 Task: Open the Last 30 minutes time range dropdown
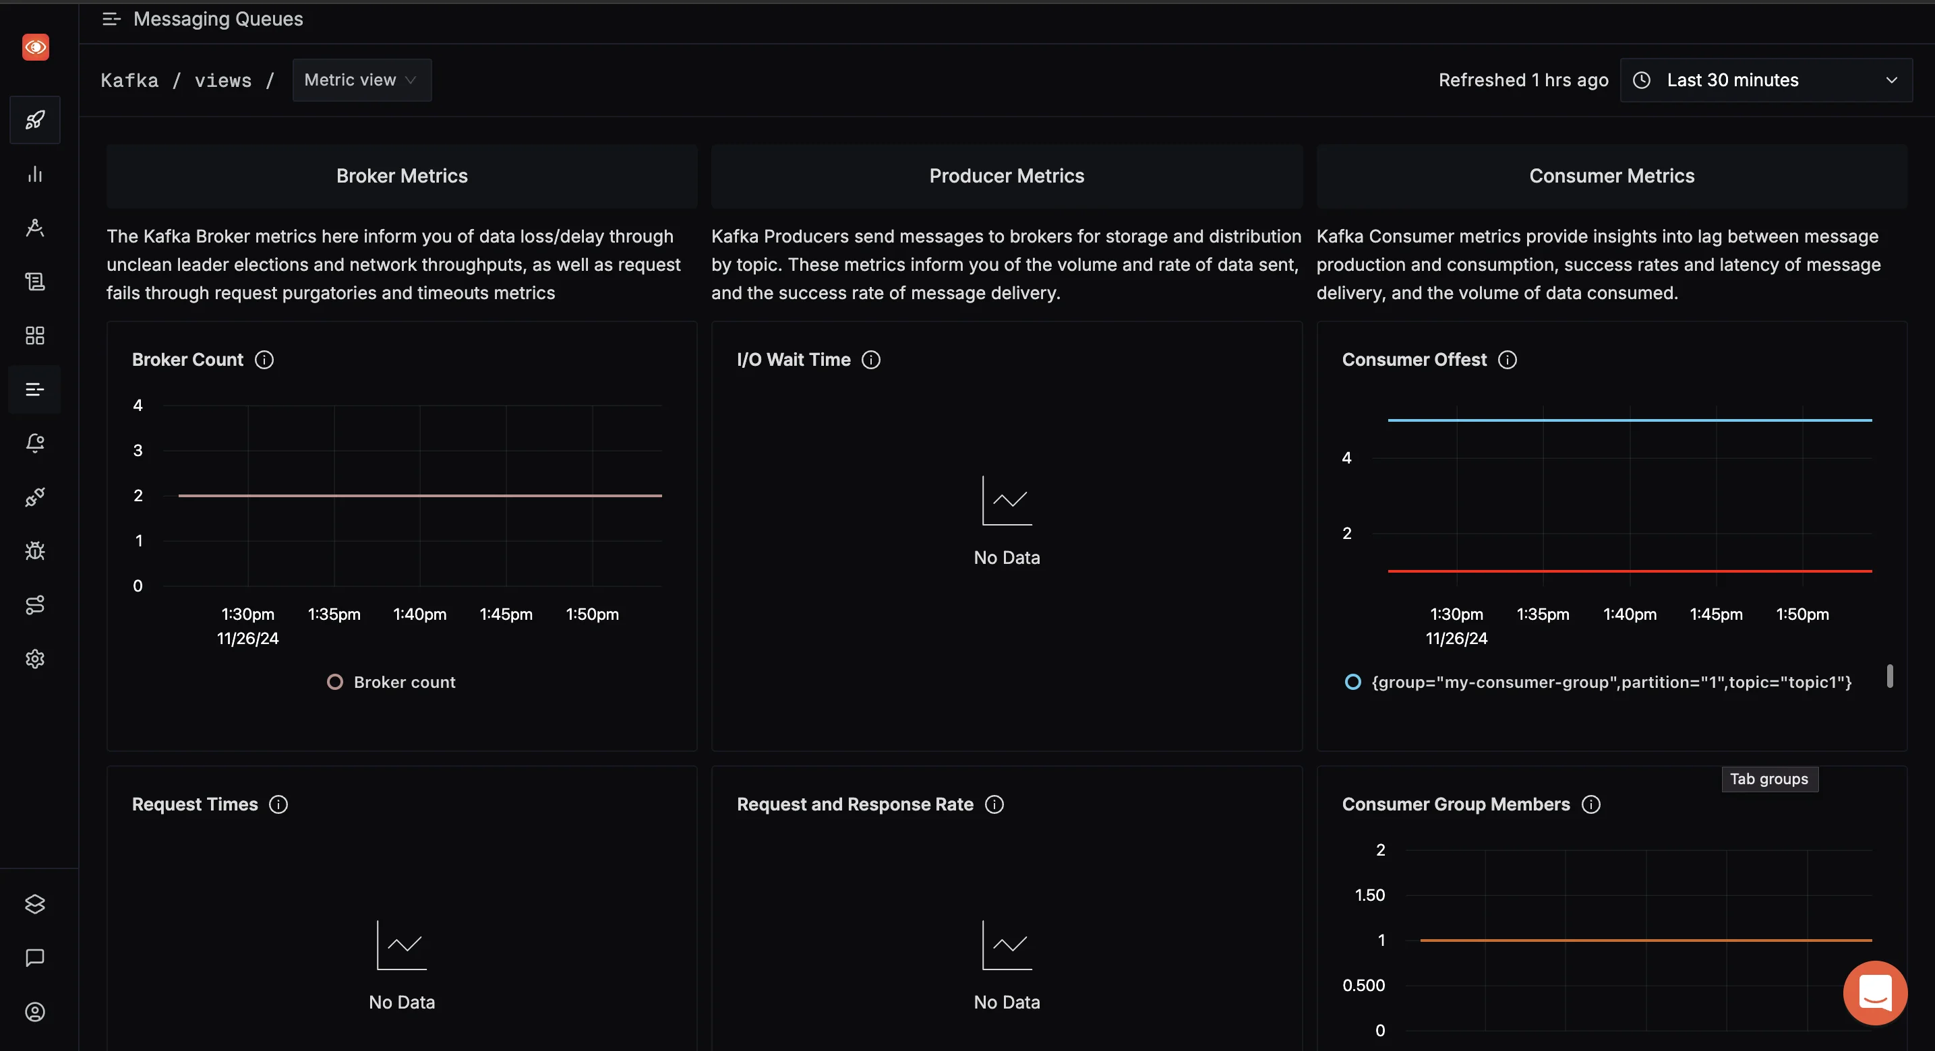pyautogui.click(x=1766, y=80)
